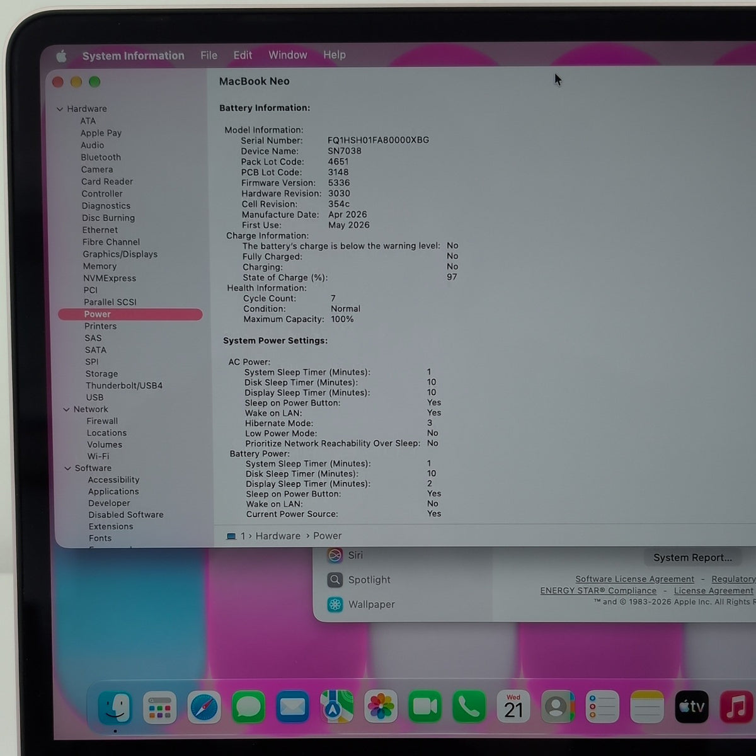Select NVMExpress in the sidebar
The height and width of the screenshot is (756, 756).
point(110,278)
